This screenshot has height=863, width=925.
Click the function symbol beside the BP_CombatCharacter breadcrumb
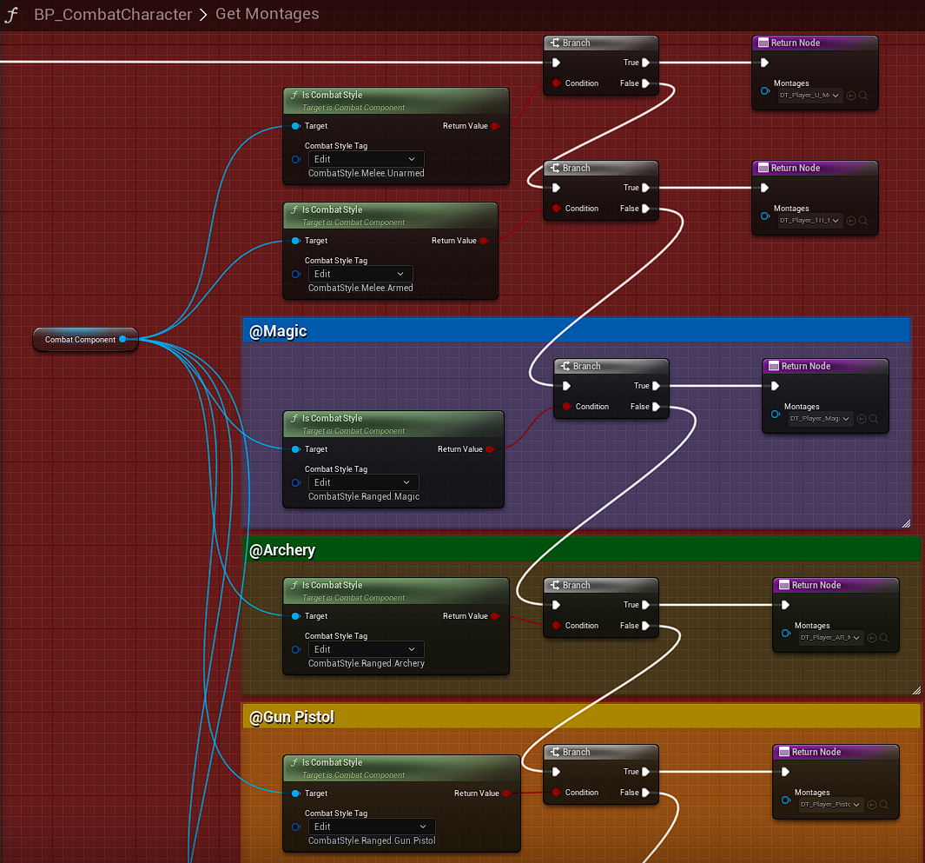(x=12, y=15)
